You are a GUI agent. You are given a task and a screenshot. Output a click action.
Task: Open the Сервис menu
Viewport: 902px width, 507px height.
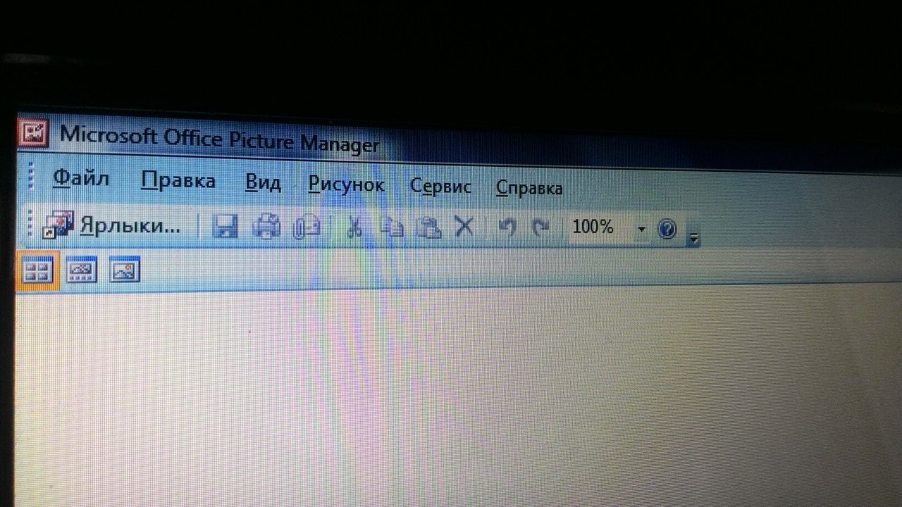click(440, 187)
